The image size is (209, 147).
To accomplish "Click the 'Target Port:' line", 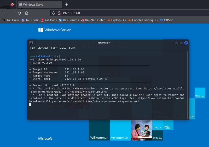I will coord(49,76).
